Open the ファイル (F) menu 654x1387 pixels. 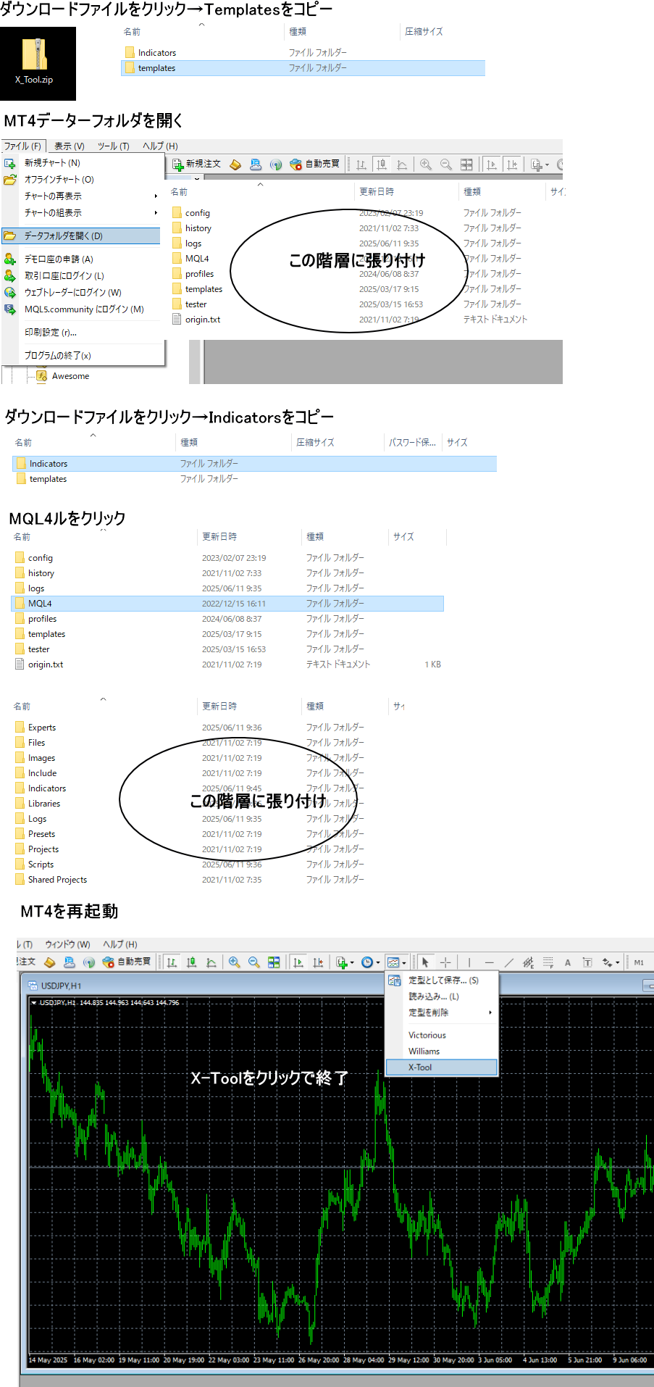click(22, 146)
